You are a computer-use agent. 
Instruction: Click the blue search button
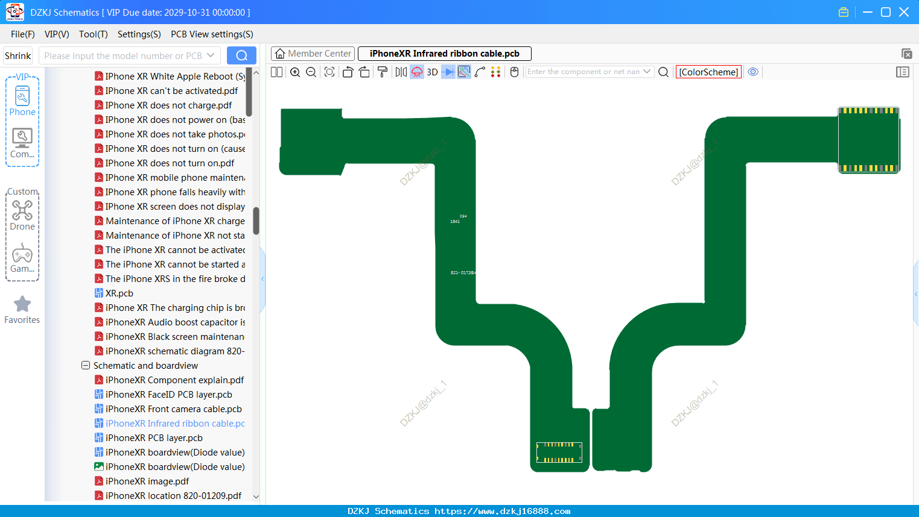coord(241,55)
